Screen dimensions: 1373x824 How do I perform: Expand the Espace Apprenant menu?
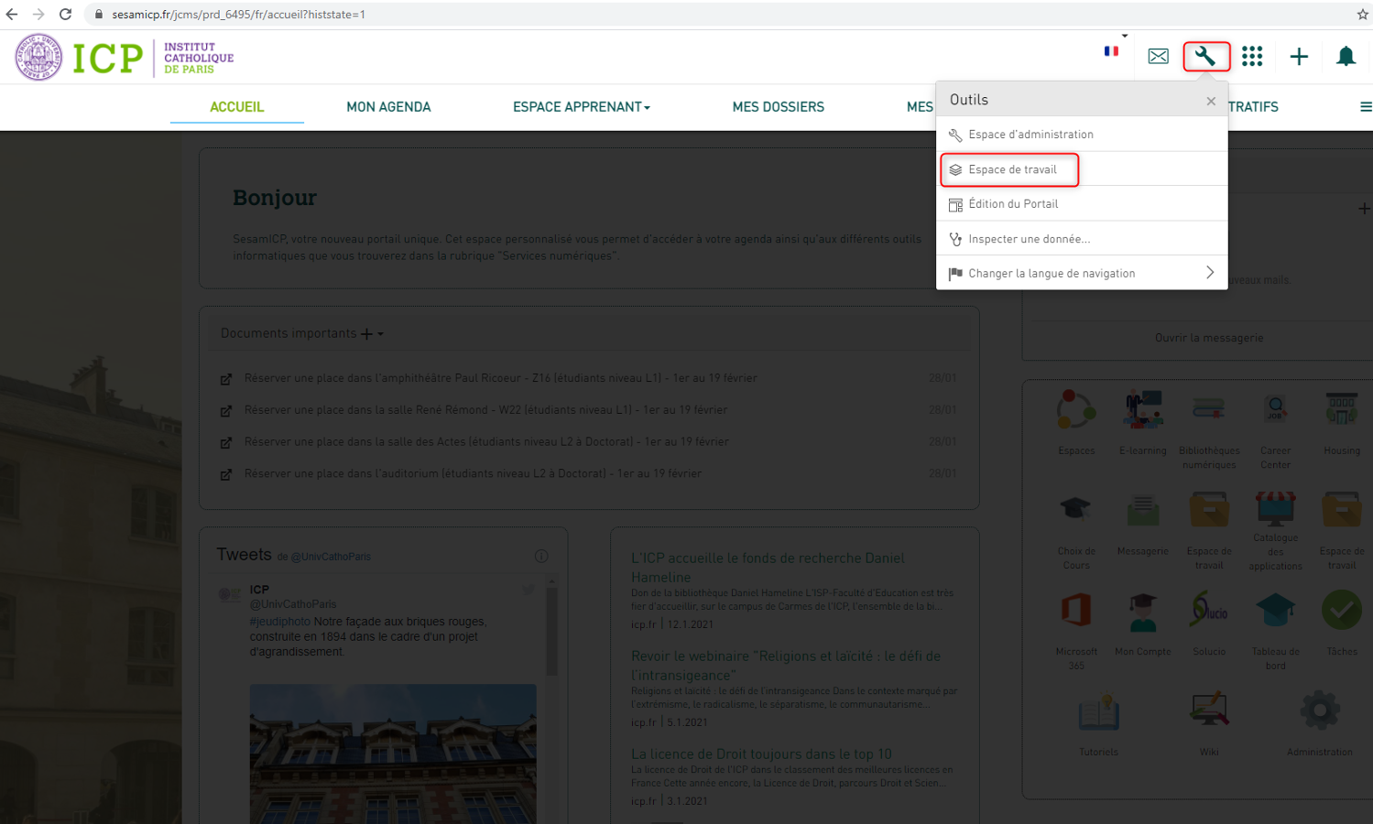pyautogui.click(x=581, y=107)
